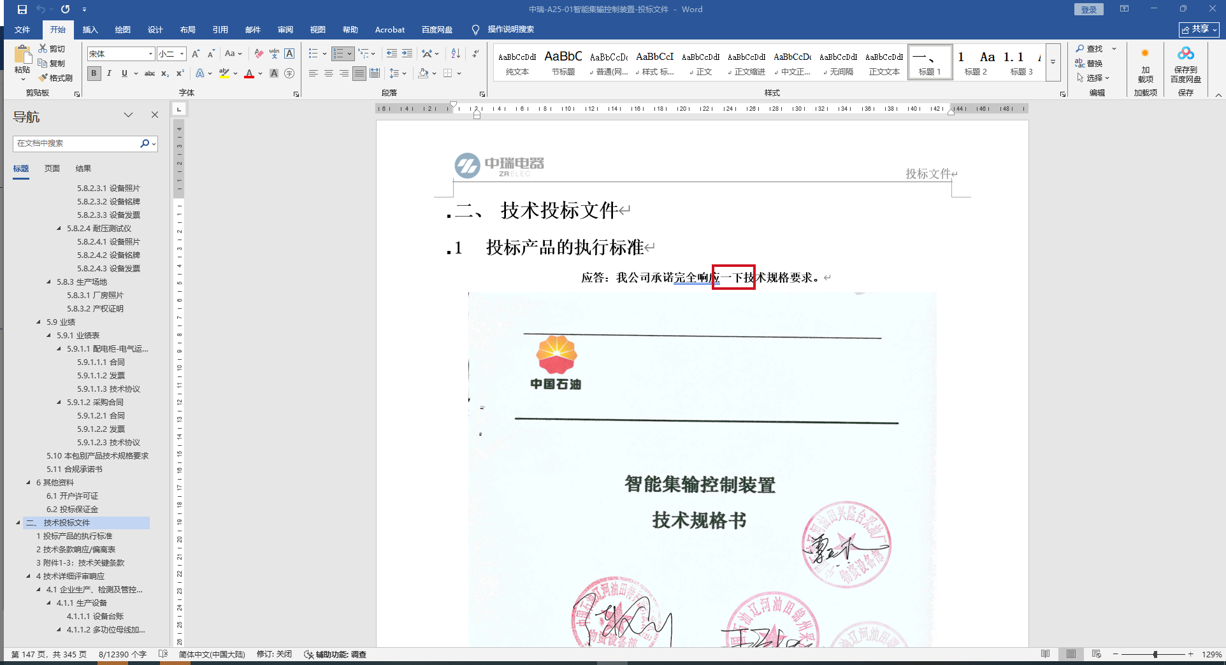
Task: Open the 插入 (Insert) ribbon tab
Action: coord(90,30)
